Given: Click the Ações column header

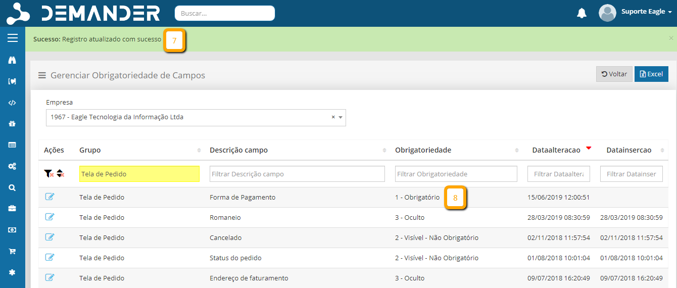Looking at the screenshot, I should pyautogui.click(x=54, y=150).
